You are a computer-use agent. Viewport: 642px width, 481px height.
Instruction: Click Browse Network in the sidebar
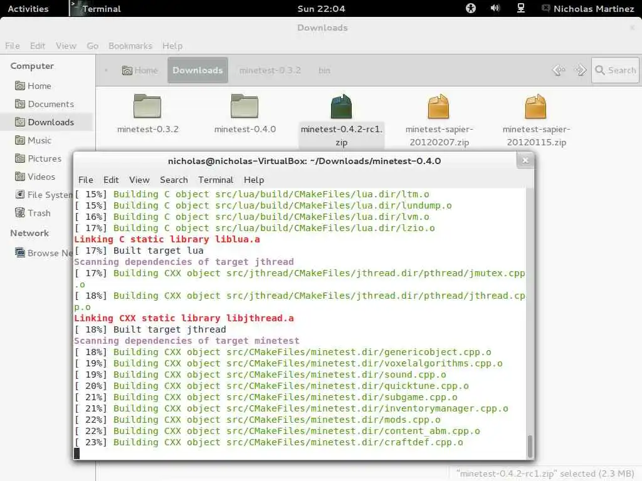pyautogui.click(x=38, y=253)
